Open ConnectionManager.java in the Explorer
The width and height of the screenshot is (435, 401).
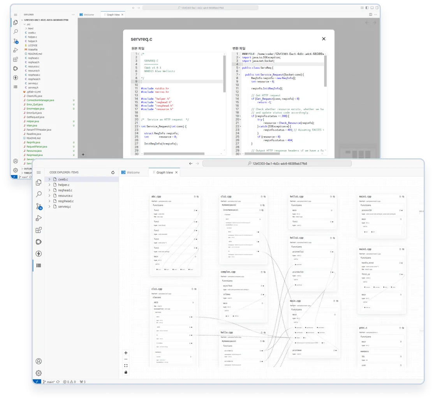pos(40,100)
